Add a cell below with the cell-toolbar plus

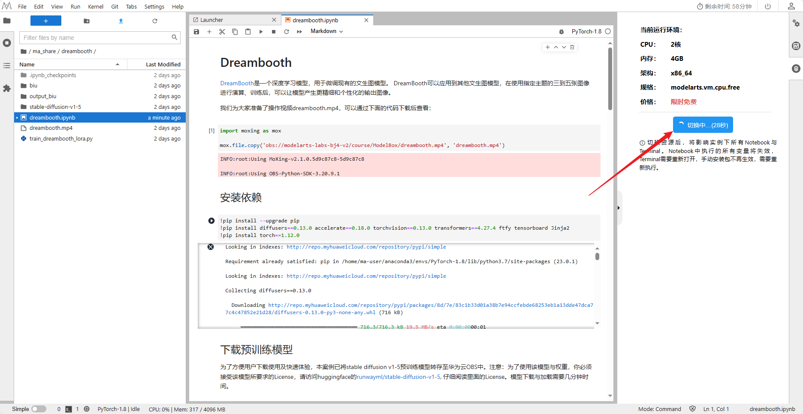(x=548, y=47)
